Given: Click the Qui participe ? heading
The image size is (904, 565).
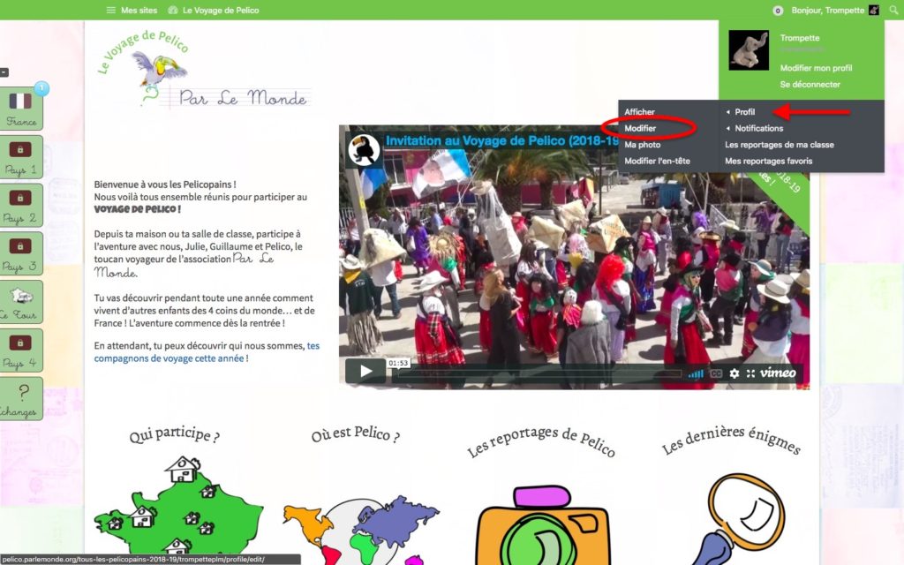Looking at the screenshot, I should click(x=174, y=434).
